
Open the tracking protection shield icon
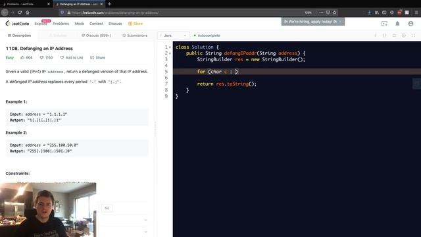click(62, 13)
